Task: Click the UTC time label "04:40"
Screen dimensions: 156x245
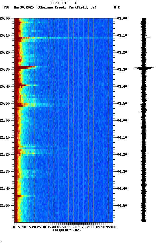Action: click(x=122, y=189)
